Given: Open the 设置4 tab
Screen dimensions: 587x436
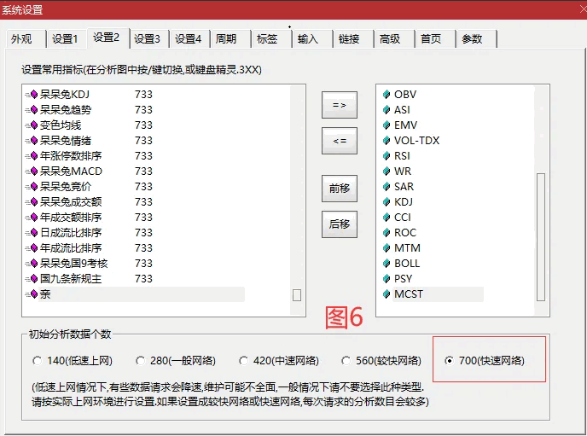Looking at the screenshot, I should coord(189,39).
